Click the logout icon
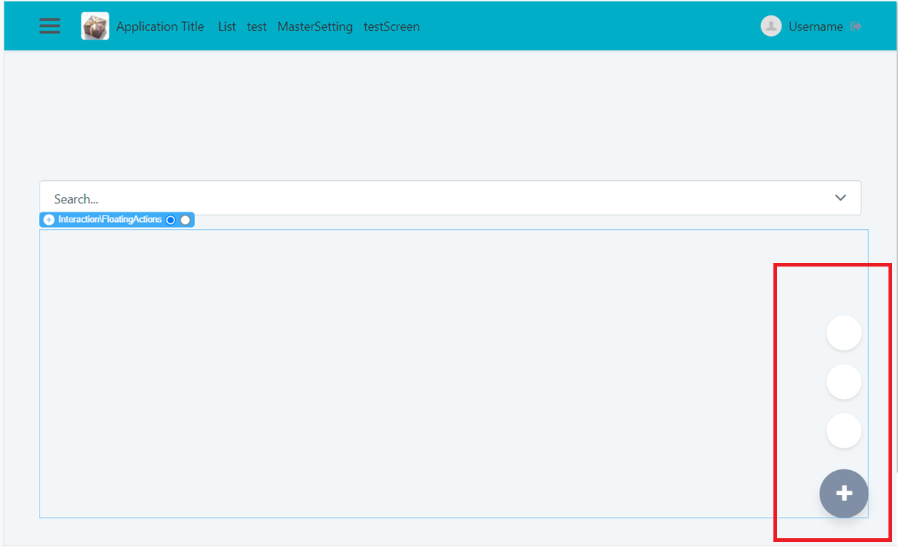 tap(855, 26)
